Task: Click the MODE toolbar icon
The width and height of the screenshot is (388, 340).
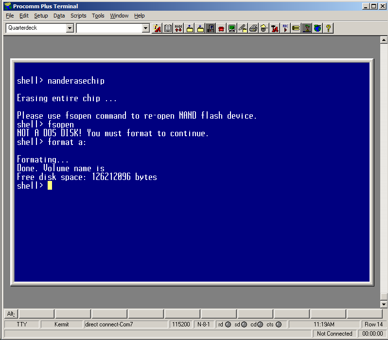Action: coord(178,28)
